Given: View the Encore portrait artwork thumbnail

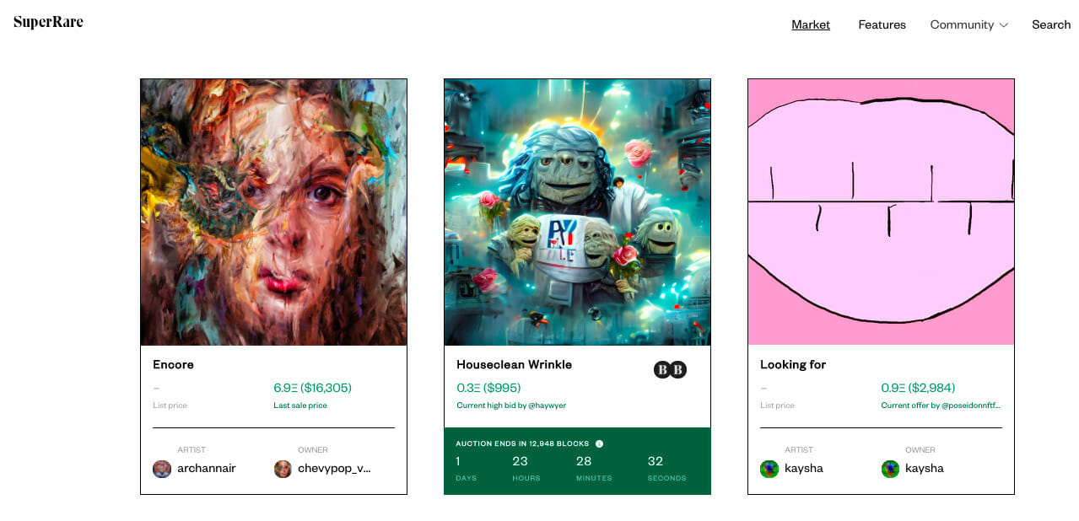Looking at the screenshot, I should (x=273, y=212).
